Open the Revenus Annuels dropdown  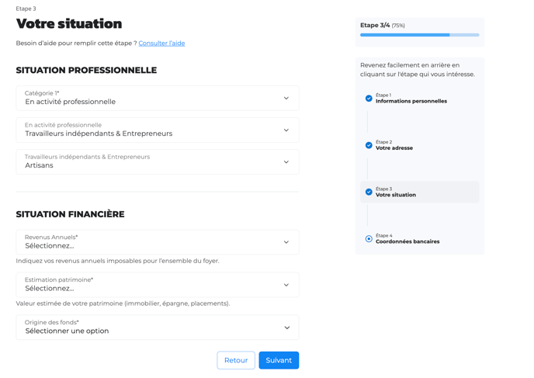157,242
